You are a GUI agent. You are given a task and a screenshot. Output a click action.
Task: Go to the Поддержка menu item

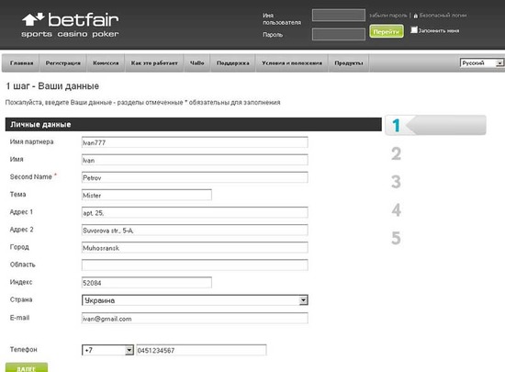pyautogui.click(x=233, y=62)
